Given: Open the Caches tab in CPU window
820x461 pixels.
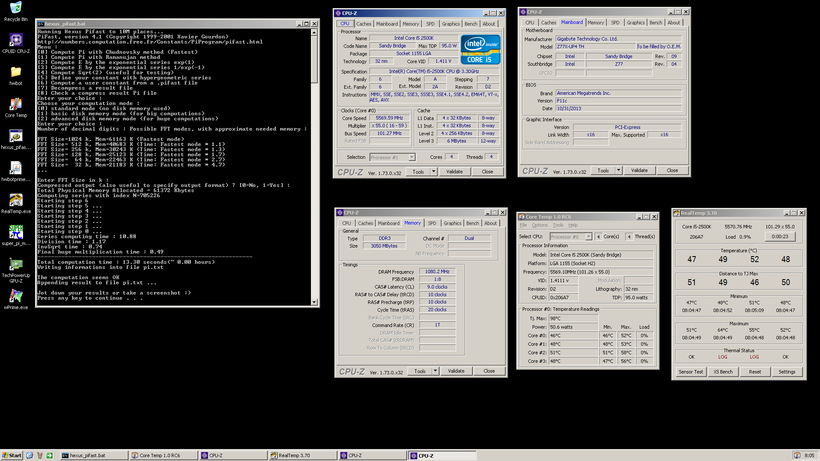Looking at the screenshot, I should click(363, 24).
